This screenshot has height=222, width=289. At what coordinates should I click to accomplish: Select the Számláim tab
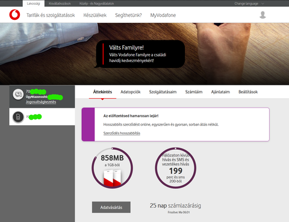pyautogui.click(x=194, y=92)
